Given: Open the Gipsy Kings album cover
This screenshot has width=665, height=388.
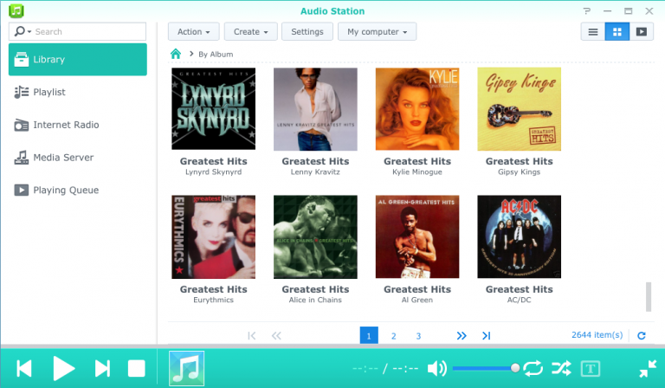Looking at the screenshot, I should pyautogui.click(x=520, y=109).
